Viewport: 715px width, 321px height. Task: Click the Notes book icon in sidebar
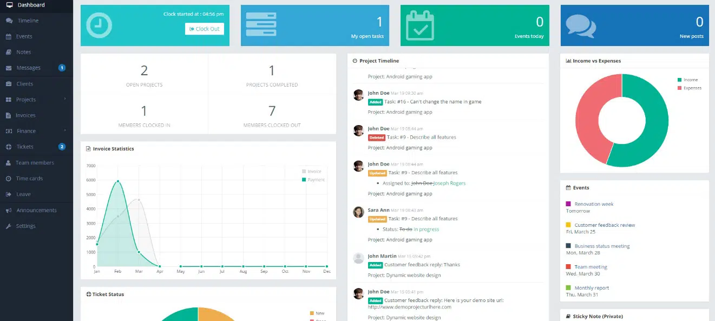click(x=9, y=52)
